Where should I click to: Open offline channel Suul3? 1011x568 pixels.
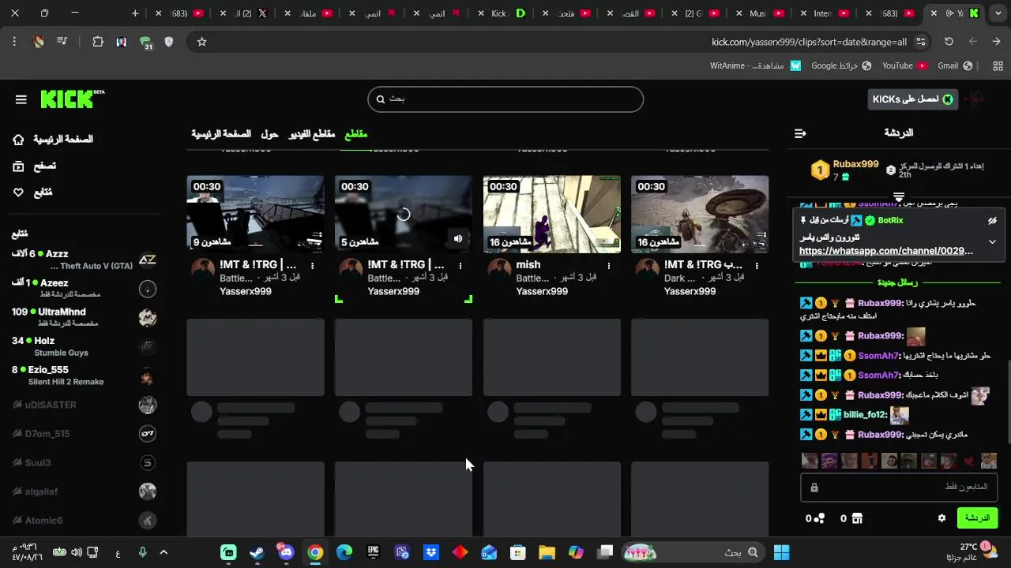(x=83, y=462)
